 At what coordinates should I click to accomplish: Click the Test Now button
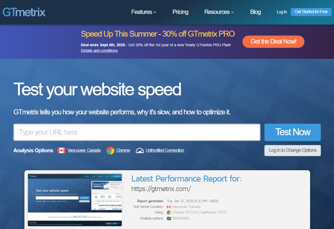click(293, 132)
